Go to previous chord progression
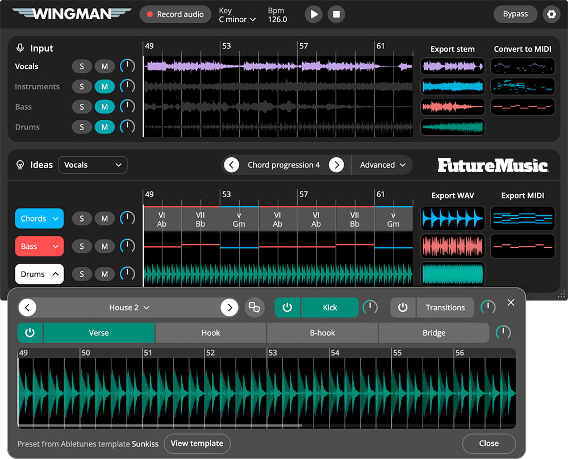This screenshot has height=459, width=568. tap(232, 165)
